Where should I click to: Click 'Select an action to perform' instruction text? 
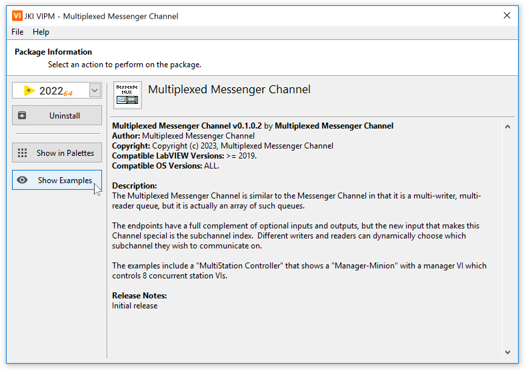(125, 65)
